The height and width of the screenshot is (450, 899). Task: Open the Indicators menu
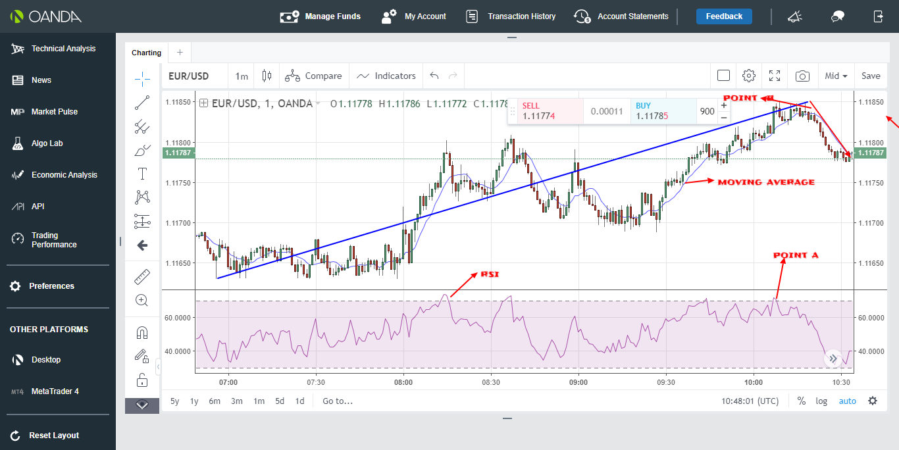pyautogui.click(x=386, y=76)
